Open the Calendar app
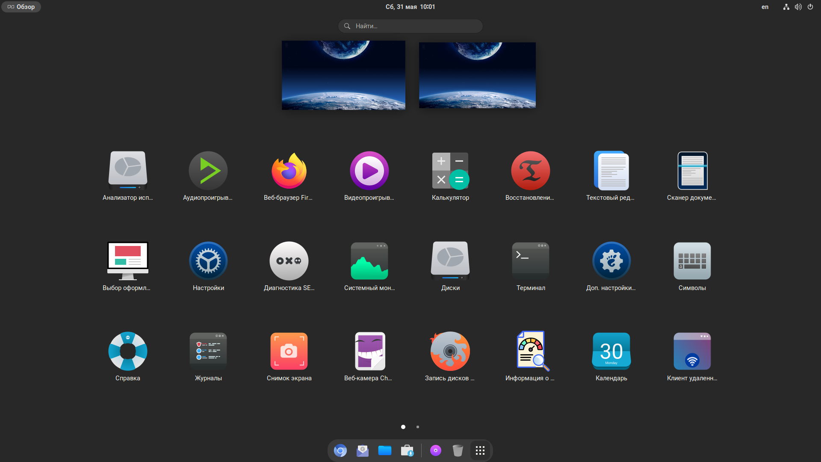This screenshot has height=462, width=821. click(611, 351)
